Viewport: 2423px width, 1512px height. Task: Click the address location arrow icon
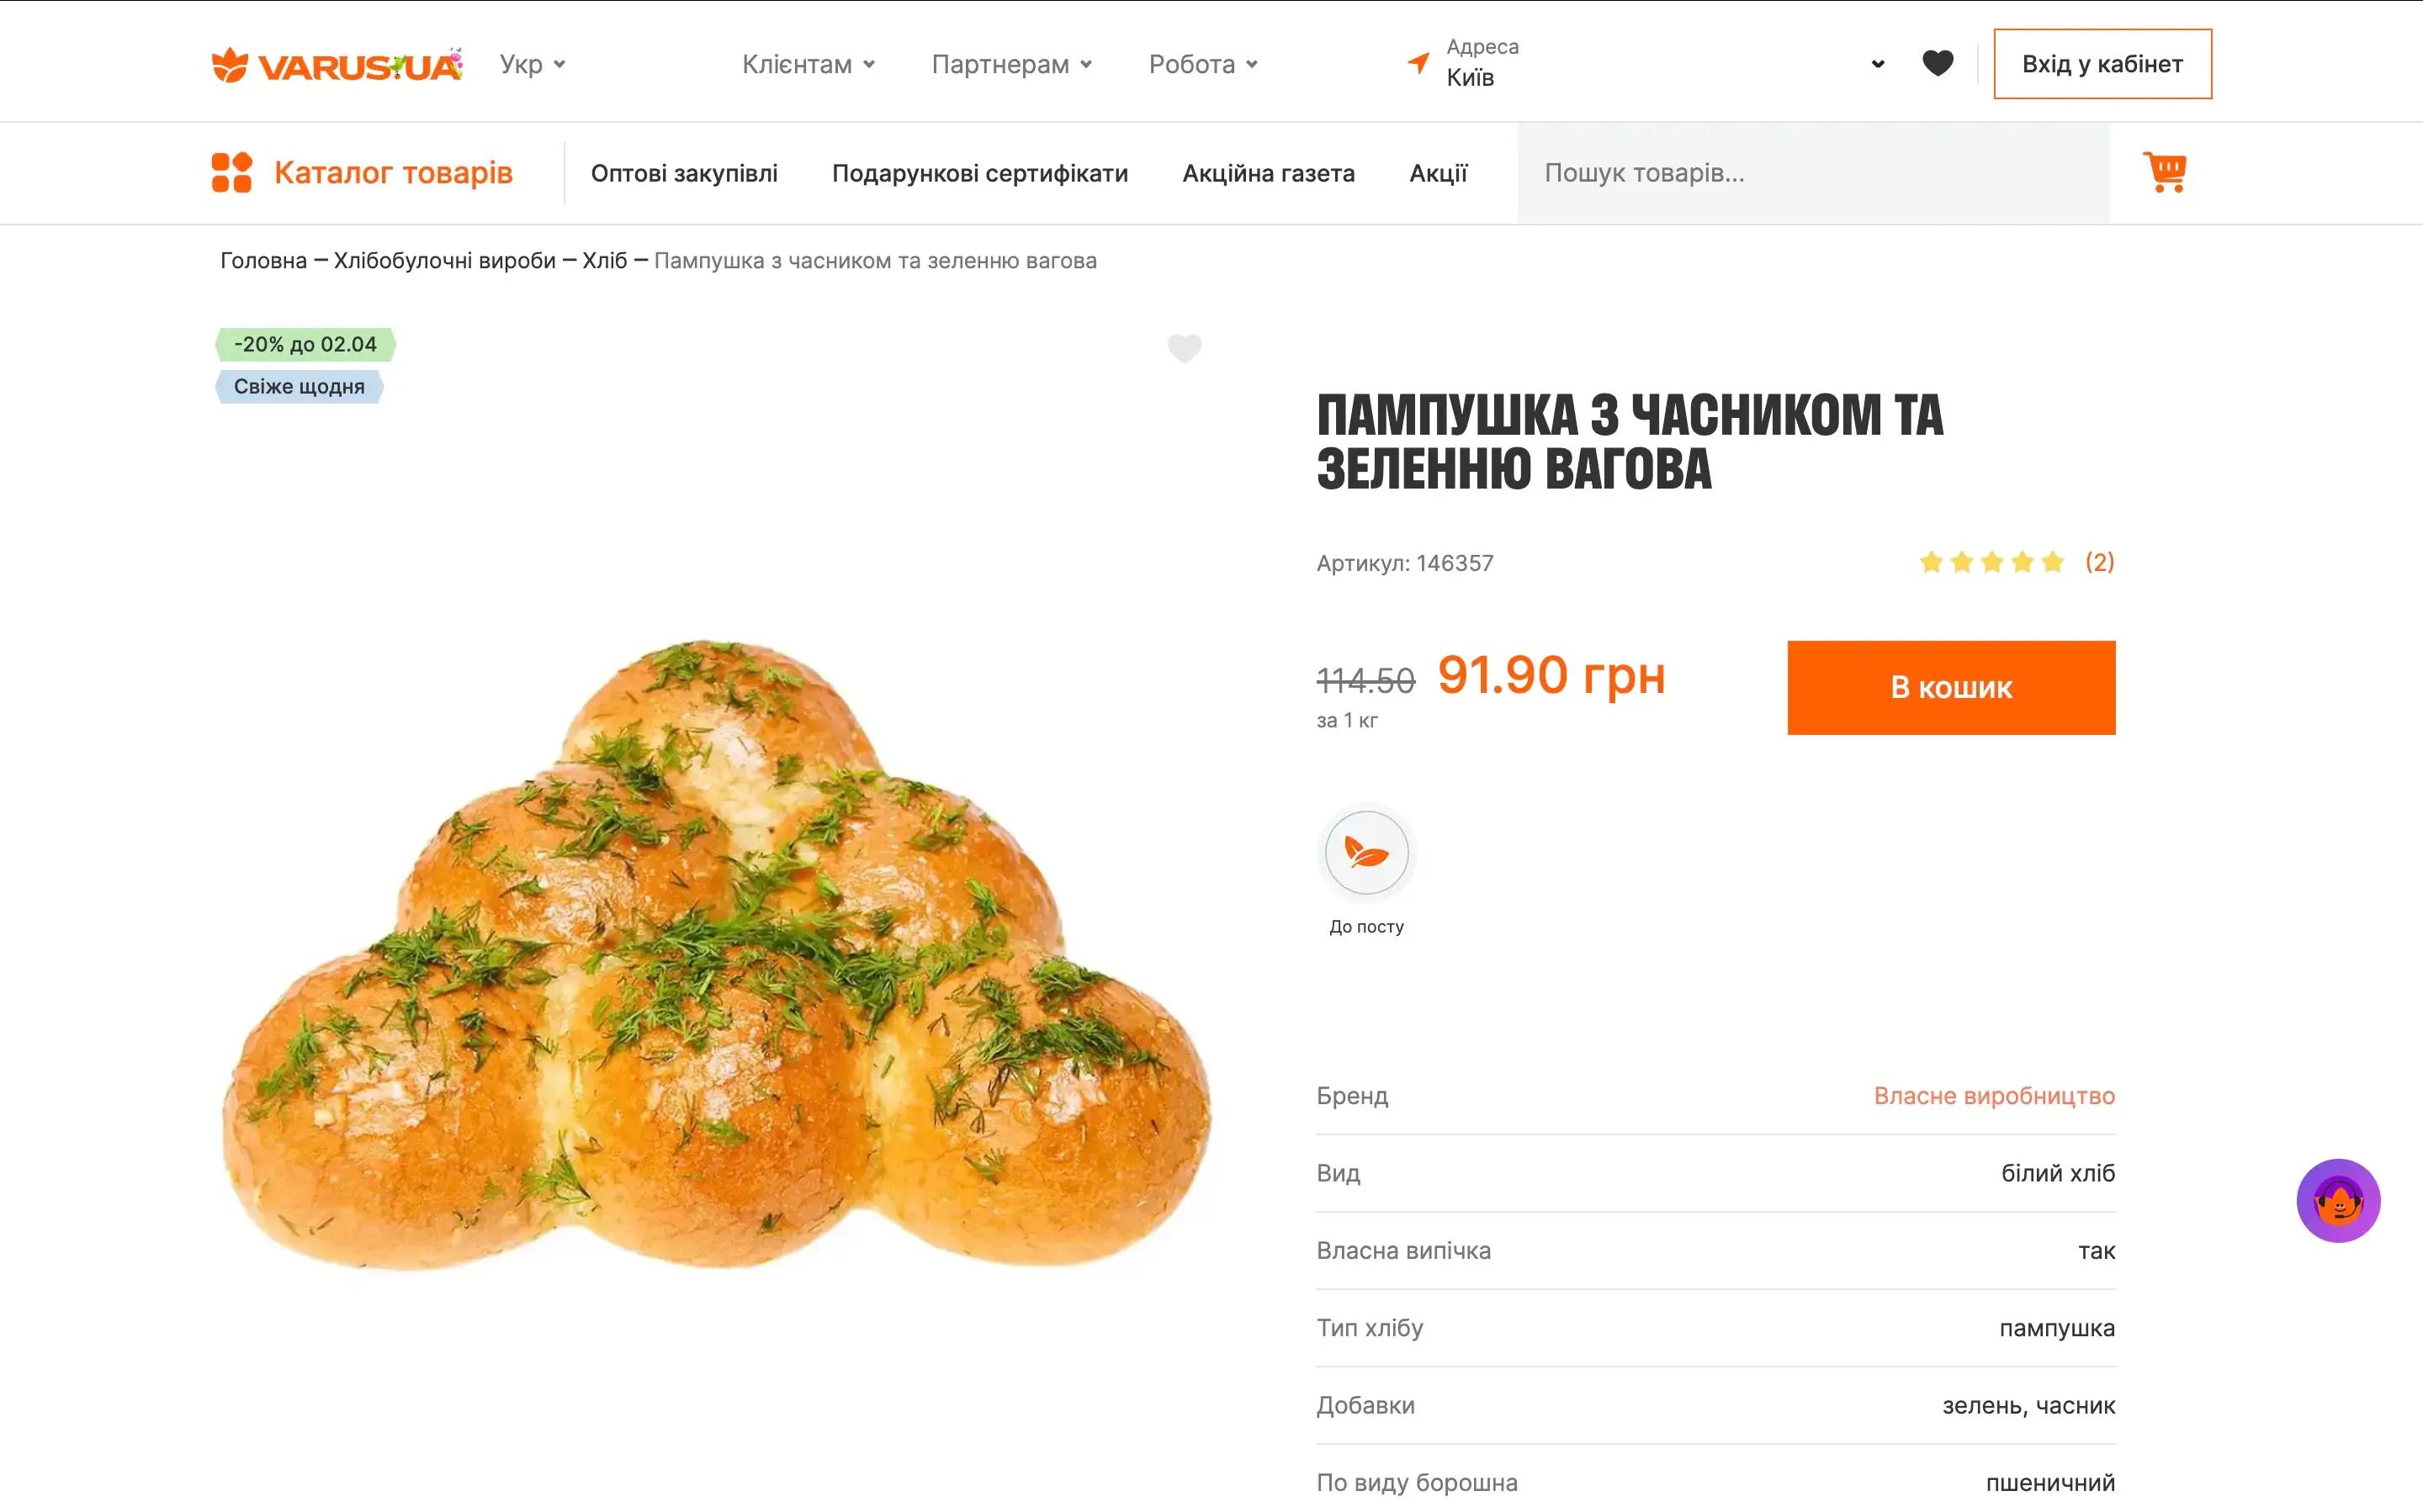tap(1418, 63)
